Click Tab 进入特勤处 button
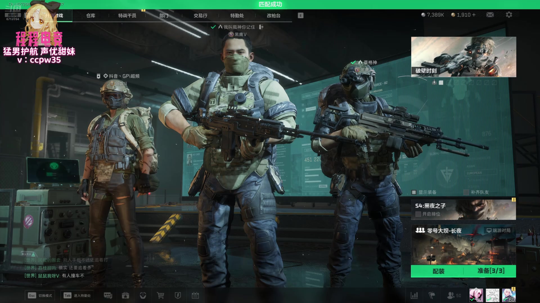540x303 pixels. click(77, 295)
